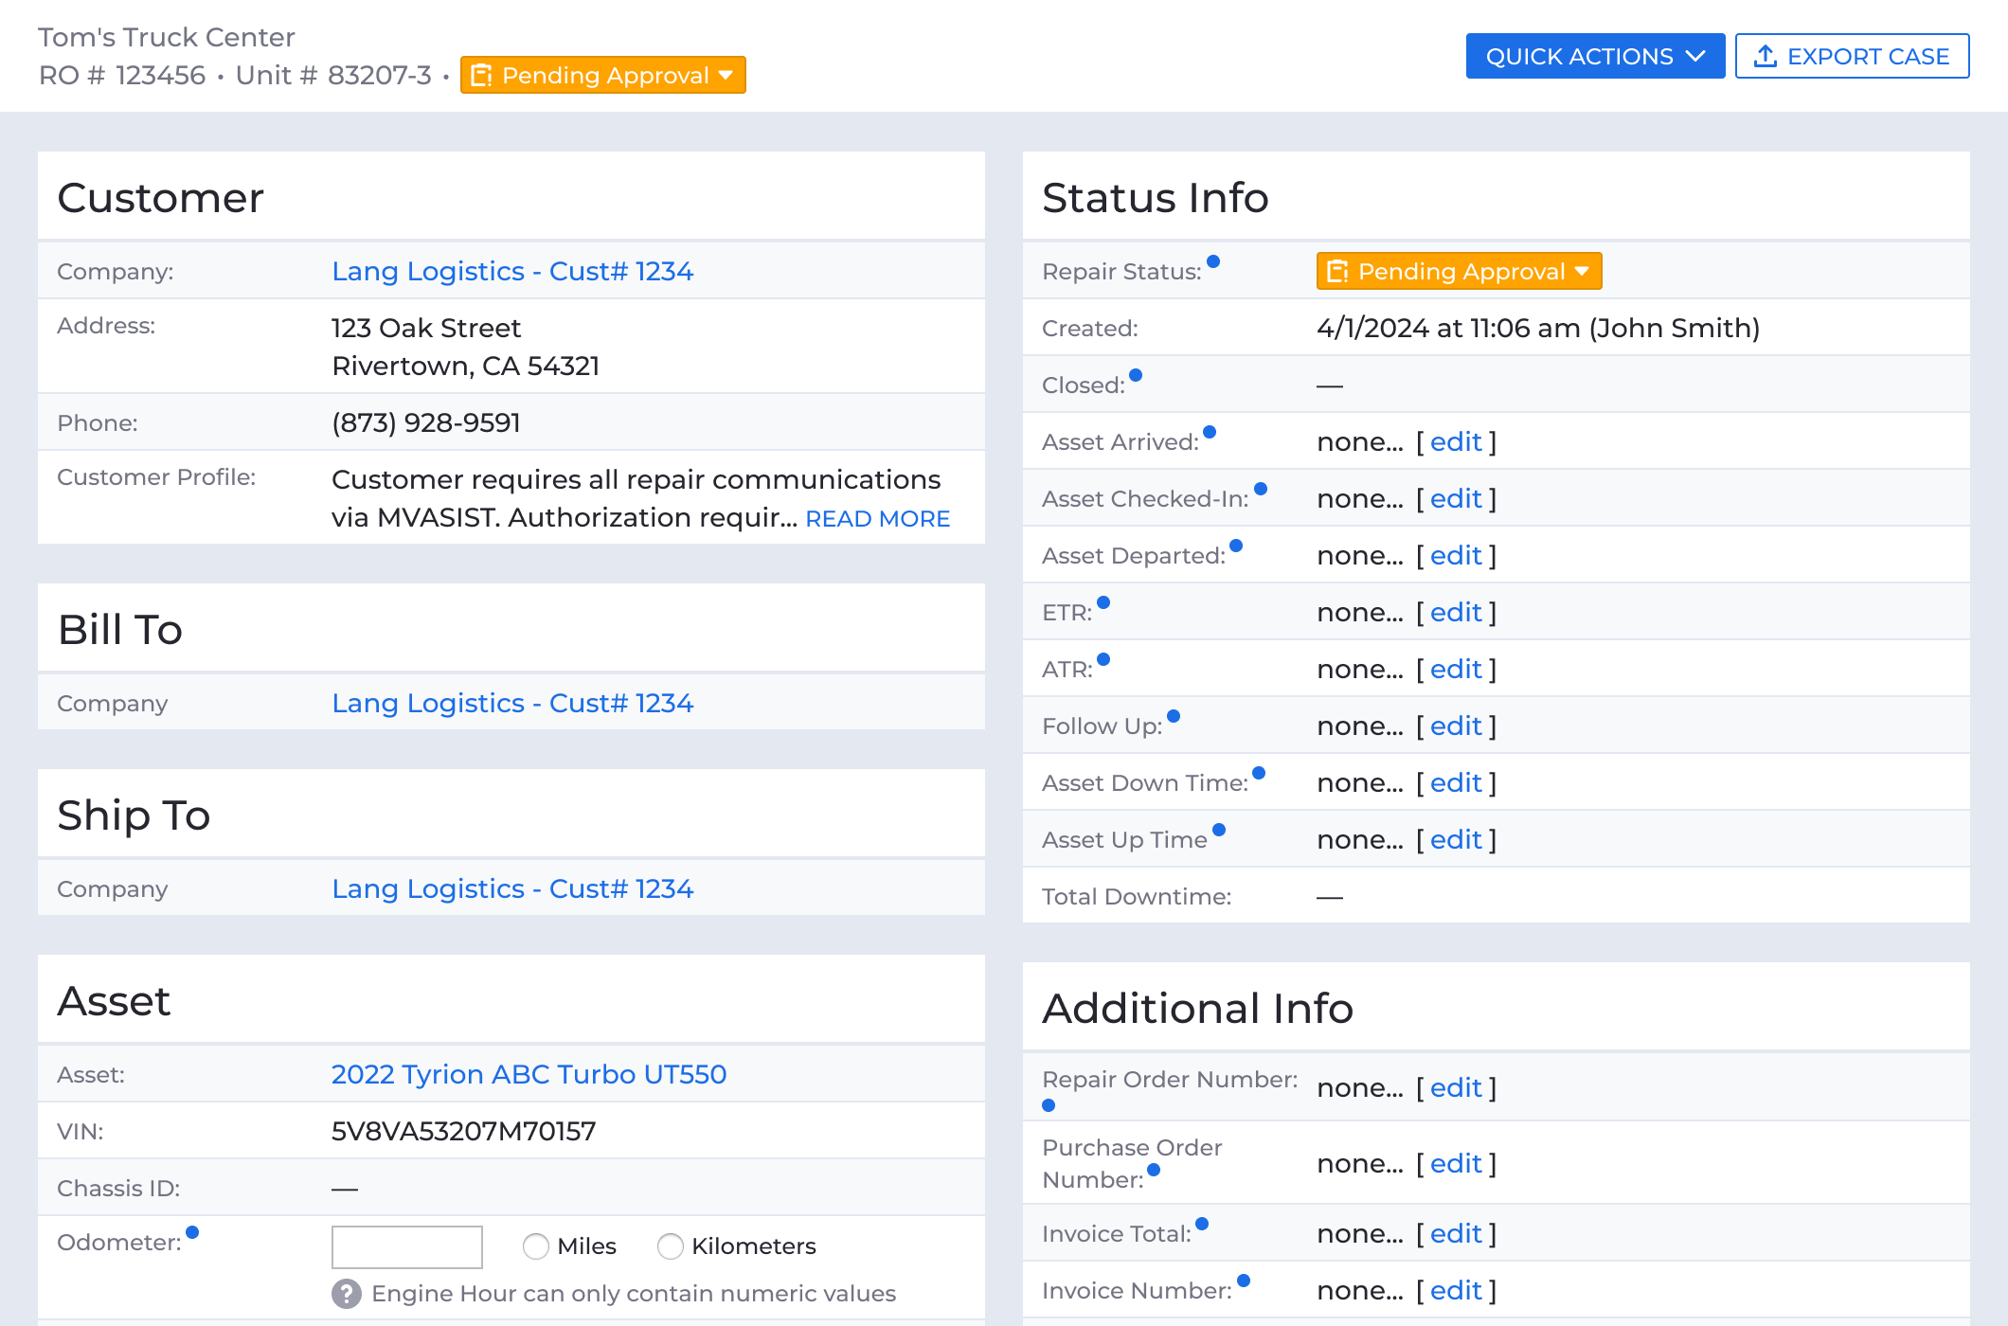Click the blue dot beside Follow Up

click(1174, 716)
